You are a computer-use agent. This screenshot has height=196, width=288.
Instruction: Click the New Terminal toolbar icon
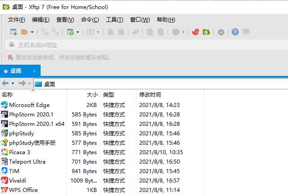pyautogui.click(x=91, y=32)
